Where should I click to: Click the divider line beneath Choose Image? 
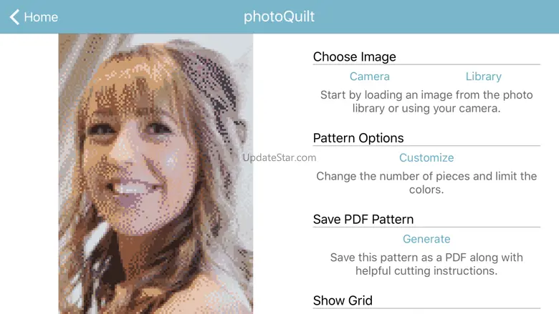426,64
